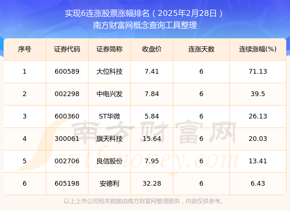Click 连涨天数 value in ST华微 row
Screen dimensions: 290x211
202,116
